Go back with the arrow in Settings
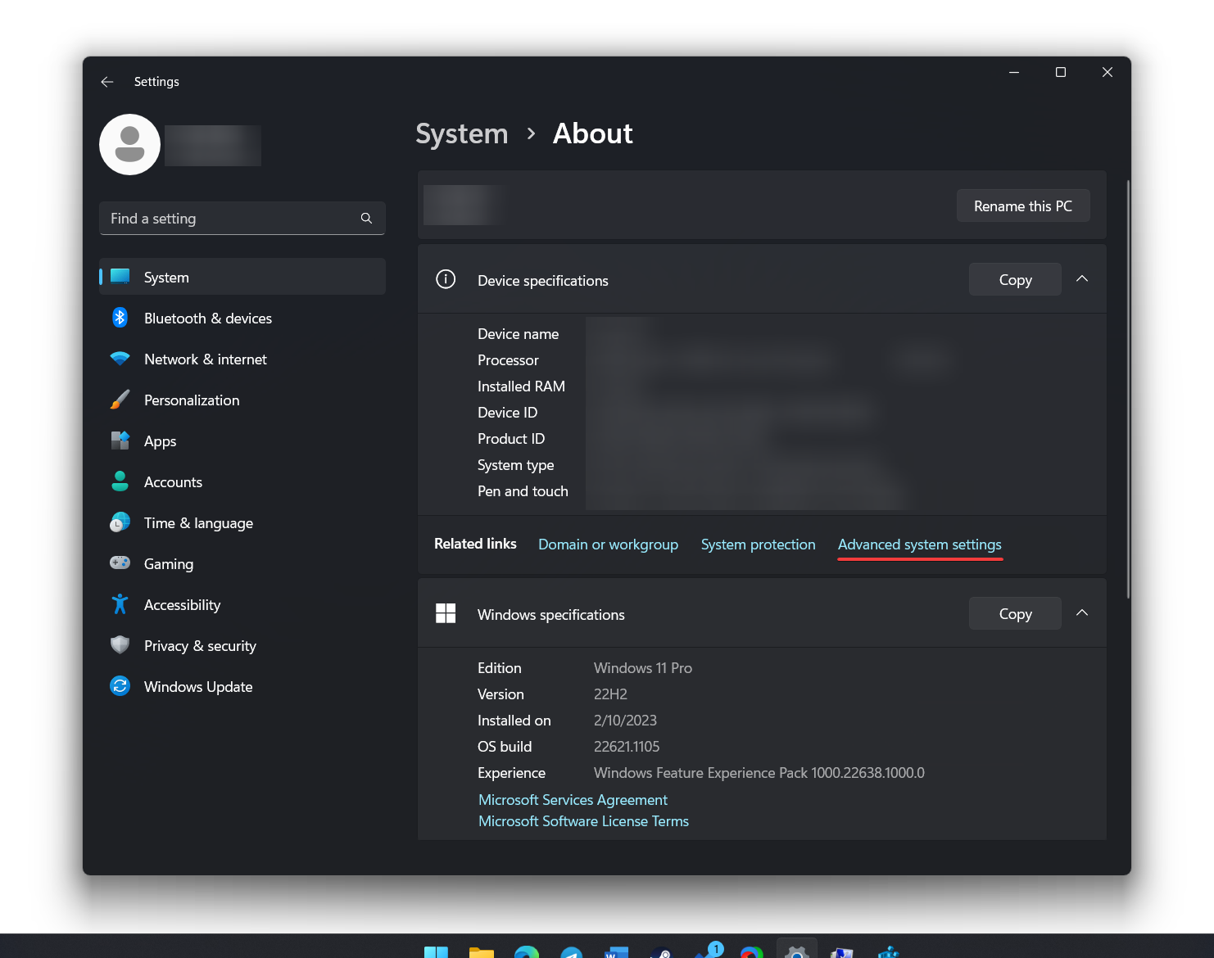The height and width of the screenshot is (958, 1214). (x=106, y=82)
